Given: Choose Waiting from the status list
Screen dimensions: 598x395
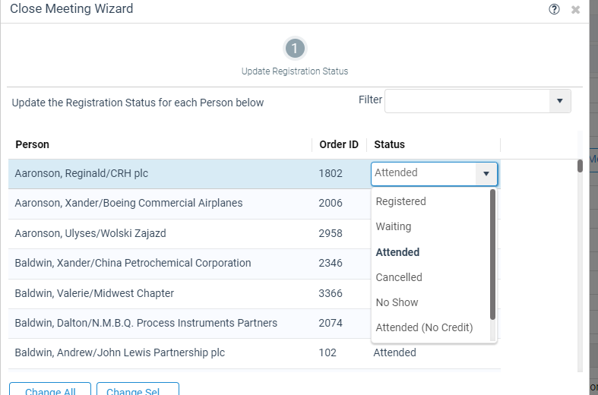Looking at the screenshot, I should pyautogui.click(x=431, y=226).
